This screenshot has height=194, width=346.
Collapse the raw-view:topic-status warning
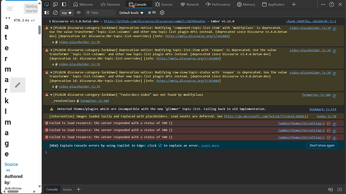coord(51,73)
